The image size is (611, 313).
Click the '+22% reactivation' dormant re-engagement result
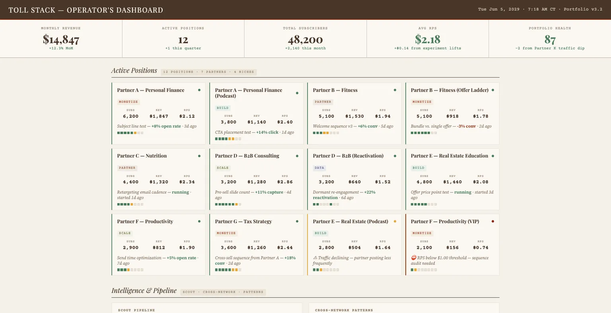tap(344, 195)
